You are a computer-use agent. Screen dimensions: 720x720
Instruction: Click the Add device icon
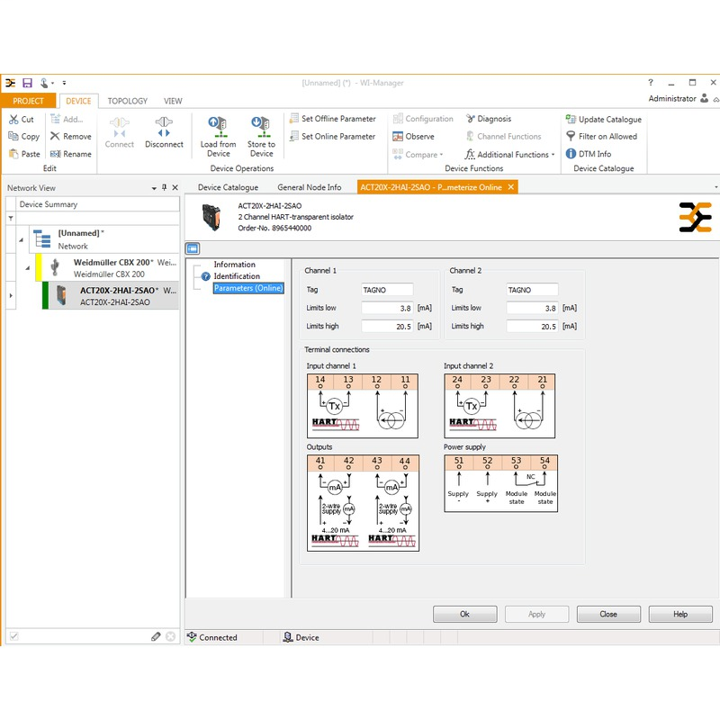[55, 120]
